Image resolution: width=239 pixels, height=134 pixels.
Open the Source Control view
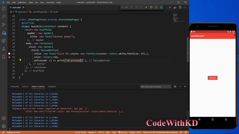click(4, 25)
